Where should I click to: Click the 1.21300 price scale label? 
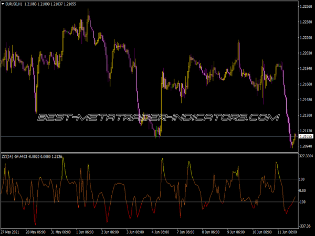click(x=305, y=115)
